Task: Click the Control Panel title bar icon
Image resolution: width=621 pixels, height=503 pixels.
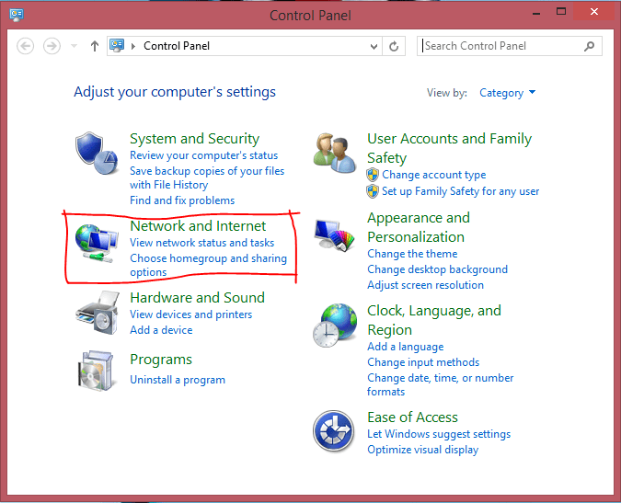Action: click(x=17, y=15)
